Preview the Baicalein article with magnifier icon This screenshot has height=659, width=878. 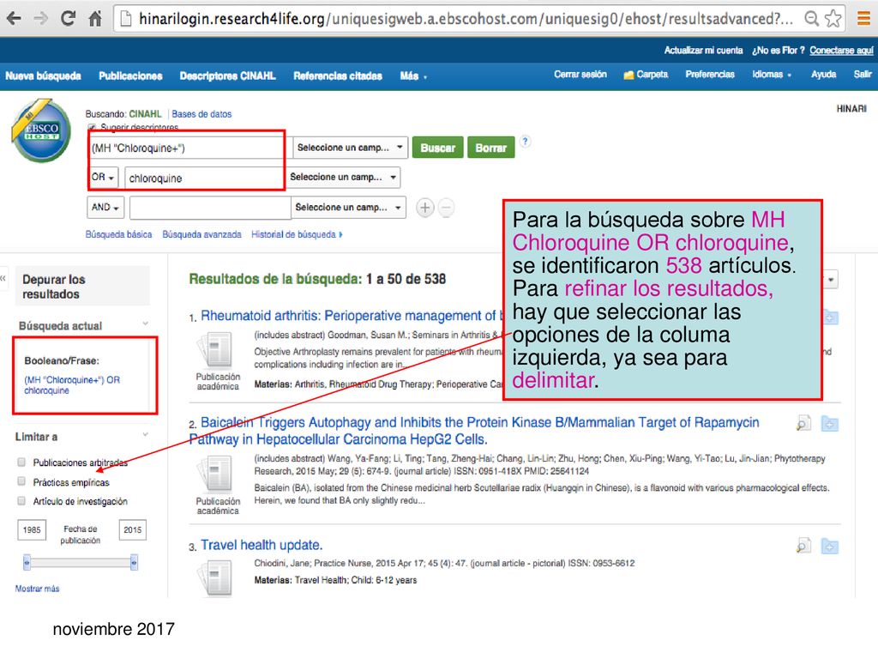coord(803,423)
